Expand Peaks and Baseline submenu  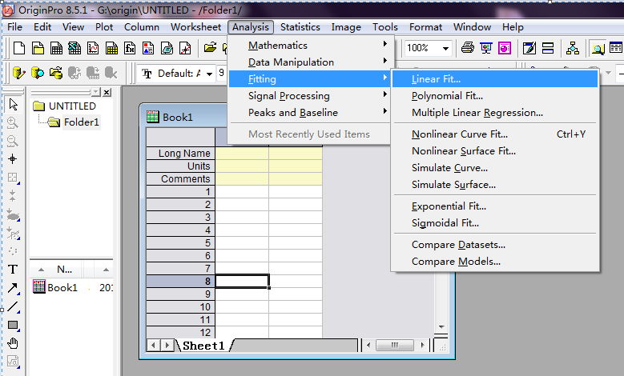(x=311, y=113)
